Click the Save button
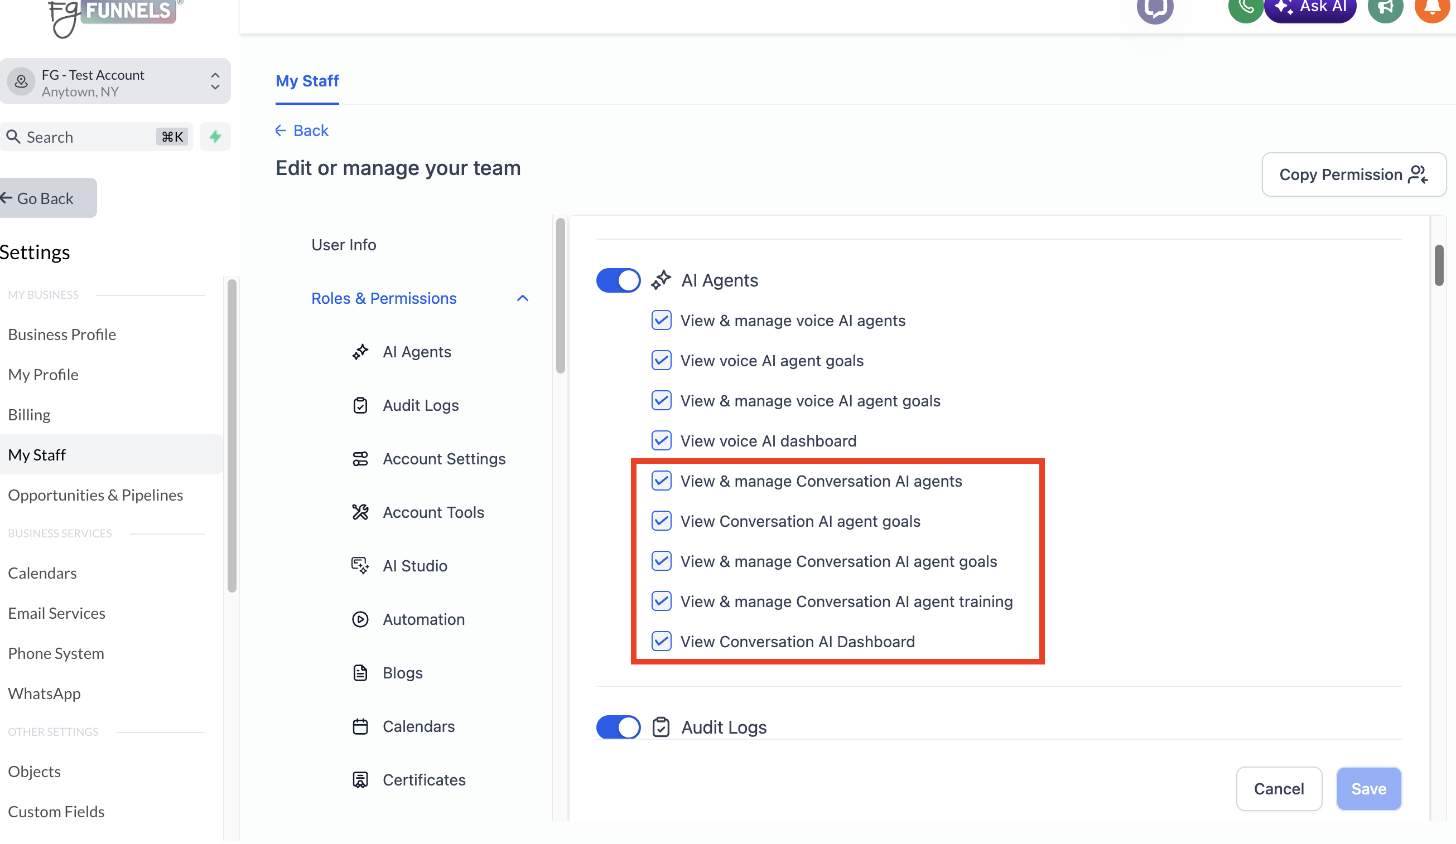This screenshot has height=844, width=1456. [1368, 789]
